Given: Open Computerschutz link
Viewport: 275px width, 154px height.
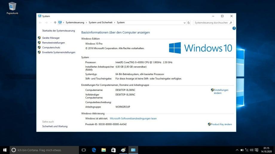Looking at the screenshot, I should tap(51, 48).
